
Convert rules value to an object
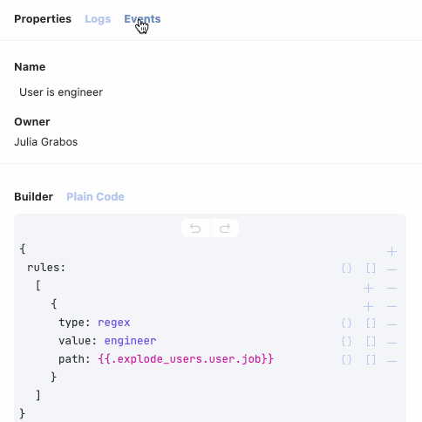pyautogui.click(x=346, y=268)
